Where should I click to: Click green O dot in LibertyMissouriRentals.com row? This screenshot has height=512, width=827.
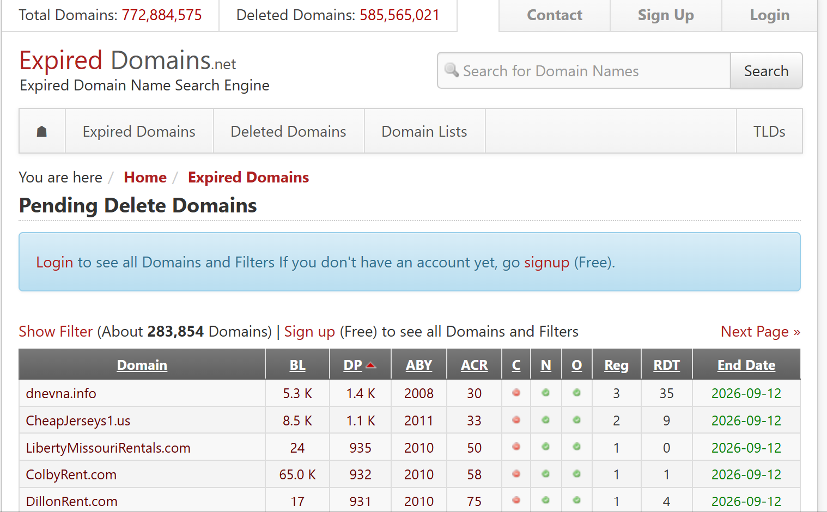577,447
